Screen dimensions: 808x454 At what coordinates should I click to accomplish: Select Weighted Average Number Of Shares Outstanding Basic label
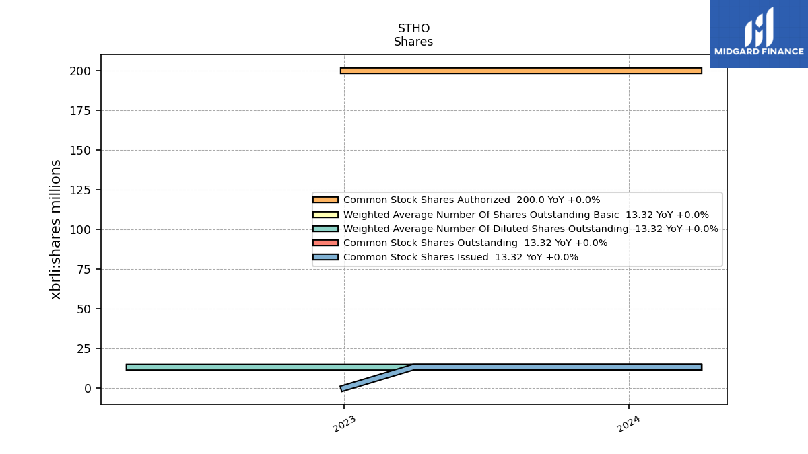pyautogui.click(x=526, y=215)
